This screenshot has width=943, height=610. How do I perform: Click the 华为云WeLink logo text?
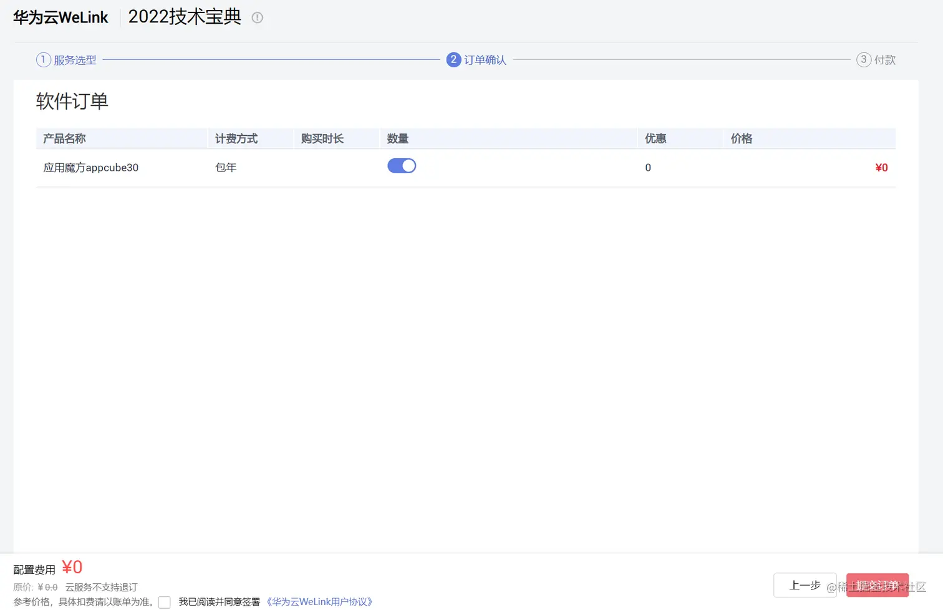pos(60,17)
